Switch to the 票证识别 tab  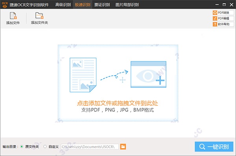click(102, 5)
